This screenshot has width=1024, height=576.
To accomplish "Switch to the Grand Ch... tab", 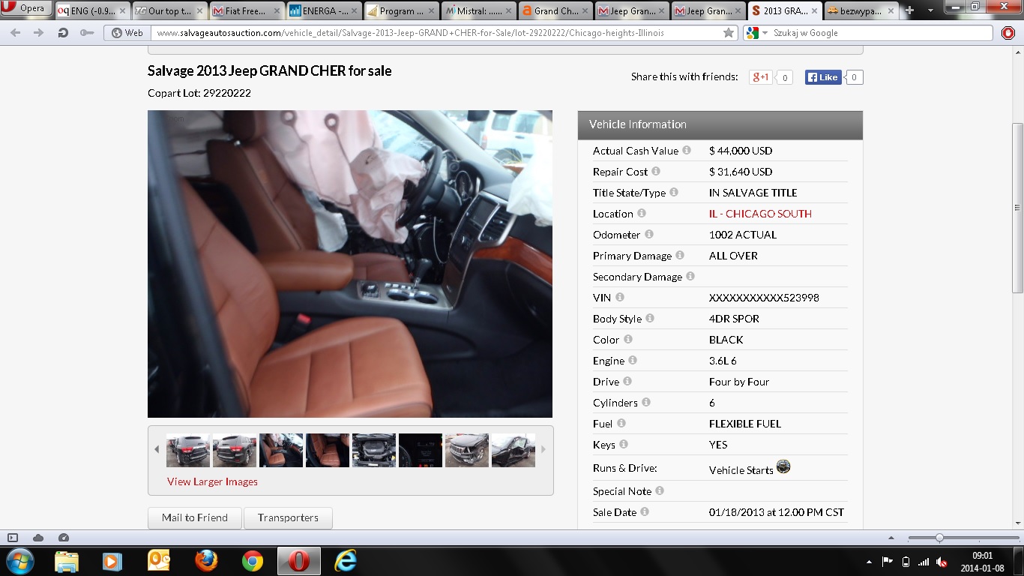I will (x=555, y=10).
